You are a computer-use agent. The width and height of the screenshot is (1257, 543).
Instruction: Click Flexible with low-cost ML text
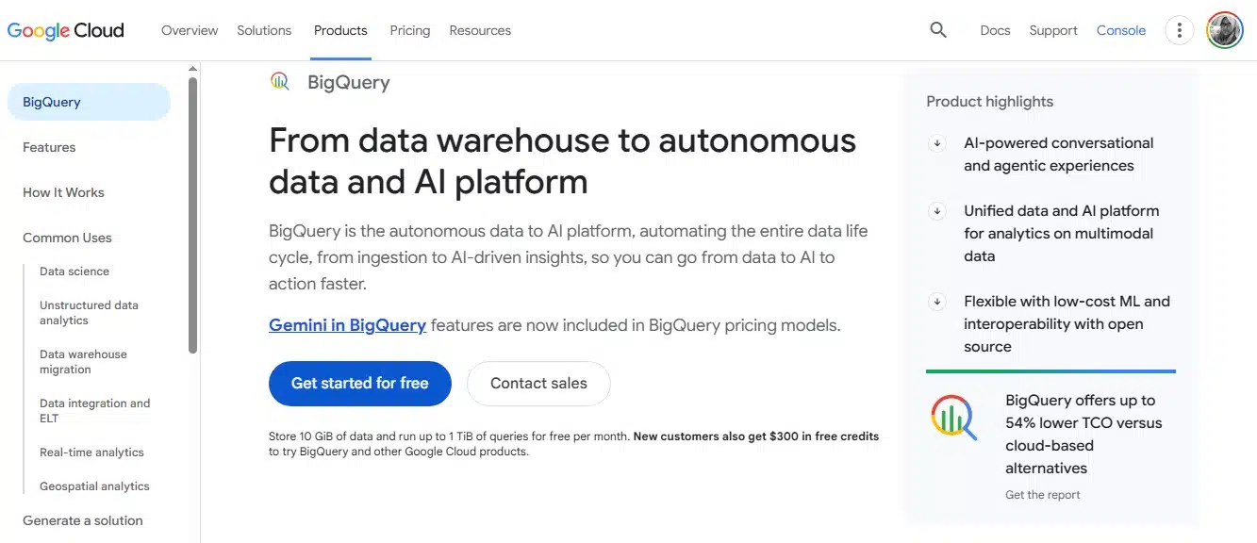pos(1067,324)
